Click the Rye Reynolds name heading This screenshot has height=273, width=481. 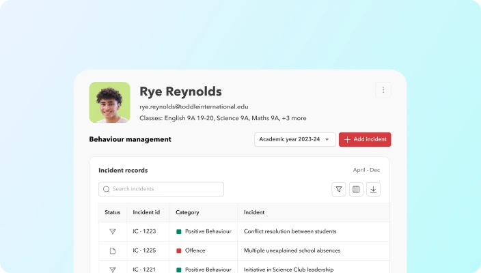pos(180,91)
